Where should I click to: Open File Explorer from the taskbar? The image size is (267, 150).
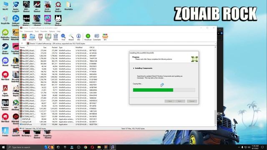99,147
